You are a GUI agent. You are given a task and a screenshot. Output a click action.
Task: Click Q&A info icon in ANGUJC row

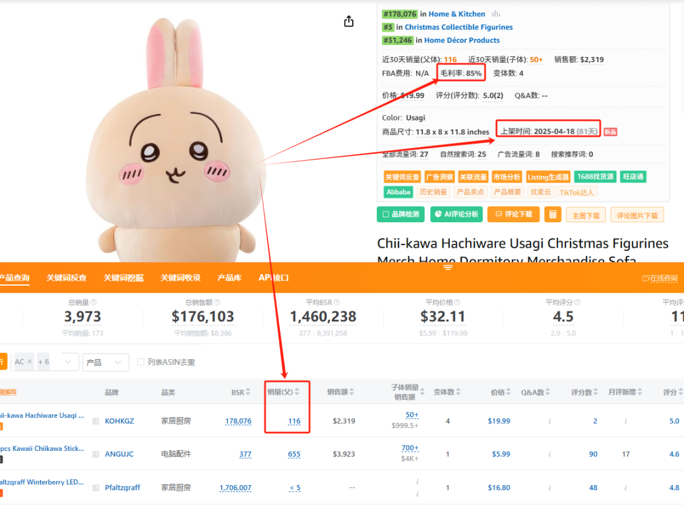(549, 454)
